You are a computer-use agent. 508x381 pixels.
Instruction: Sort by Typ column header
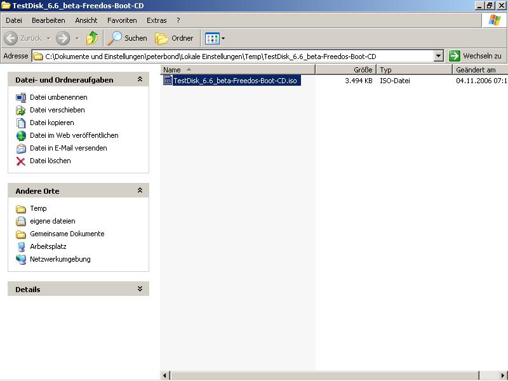click(415, 70)
